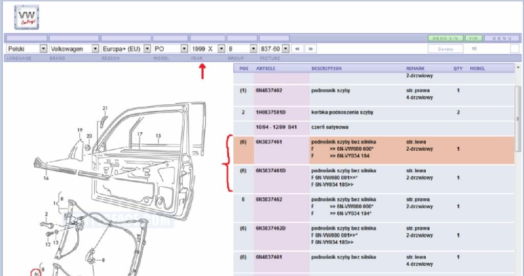The width and height of the screenshot is (524, 276).
Task: Click part number 2 in the diagram
Action: [47, 214]
